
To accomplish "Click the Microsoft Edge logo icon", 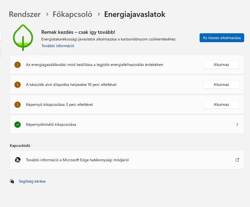I will tap(18, 160).
